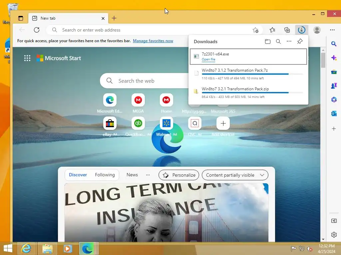Click the Microsoft Start logo
The image size is (341, 255).
tap(59, 58)
